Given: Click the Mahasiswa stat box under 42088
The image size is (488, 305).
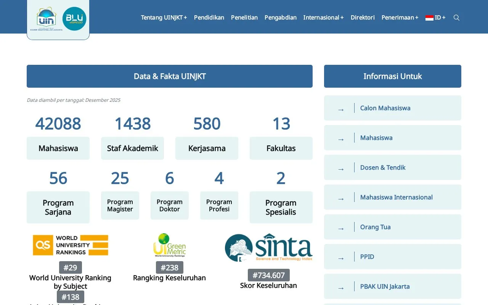Looking at the screenshot, I should [x=58, y=148].
